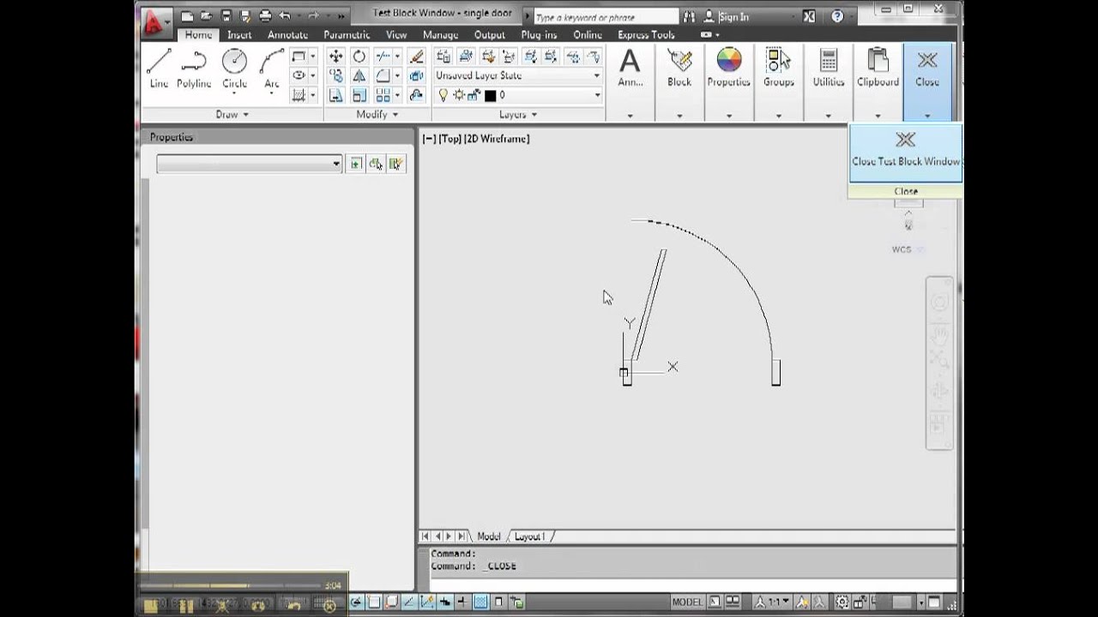Expand the Layers panel
The width and height of the screenshot is (1098, 617).
click(518, 114)
